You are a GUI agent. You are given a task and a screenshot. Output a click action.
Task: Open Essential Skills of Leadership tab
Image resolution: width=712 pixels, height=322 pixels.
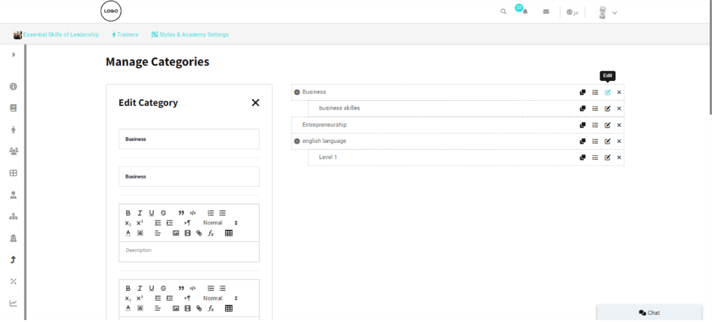point(56,34)
